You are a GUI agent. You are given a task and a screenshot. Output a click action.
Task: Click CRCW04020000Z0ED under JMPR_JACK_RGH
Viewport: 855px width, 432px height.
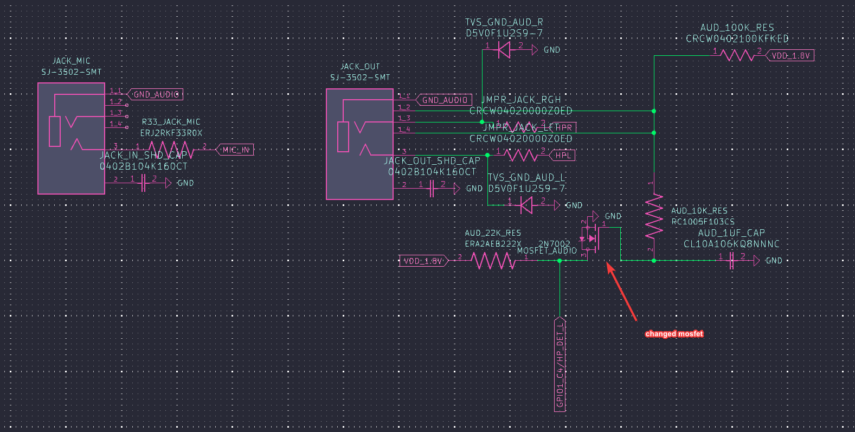point(521,111)
